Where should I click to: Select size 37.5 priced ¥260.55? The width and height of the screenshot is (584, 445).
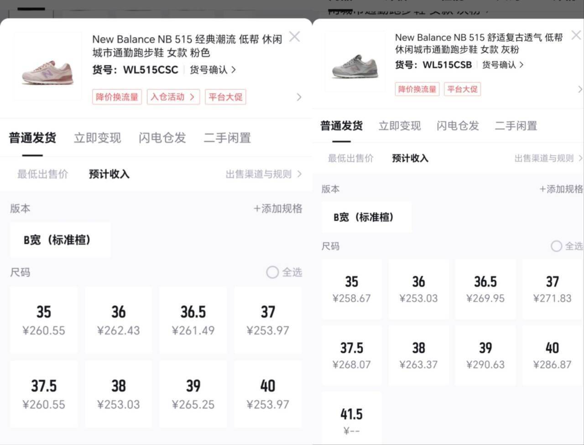click(x=43, y=394)
